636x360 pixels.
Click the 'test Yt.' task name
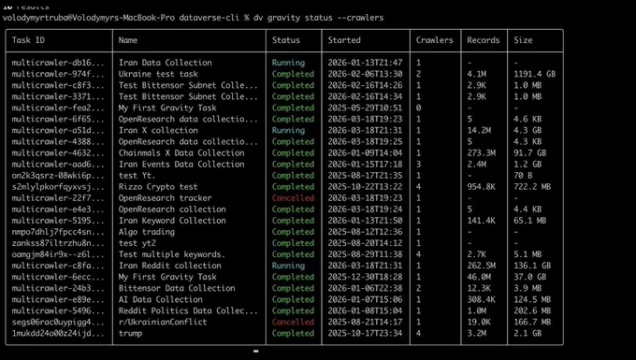pyautogui.click(x=137, y=176)
